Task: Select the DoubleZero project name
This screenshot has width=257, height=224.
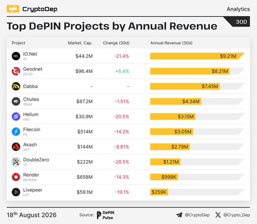Action: pyautogui.click(x=36, y=160)
